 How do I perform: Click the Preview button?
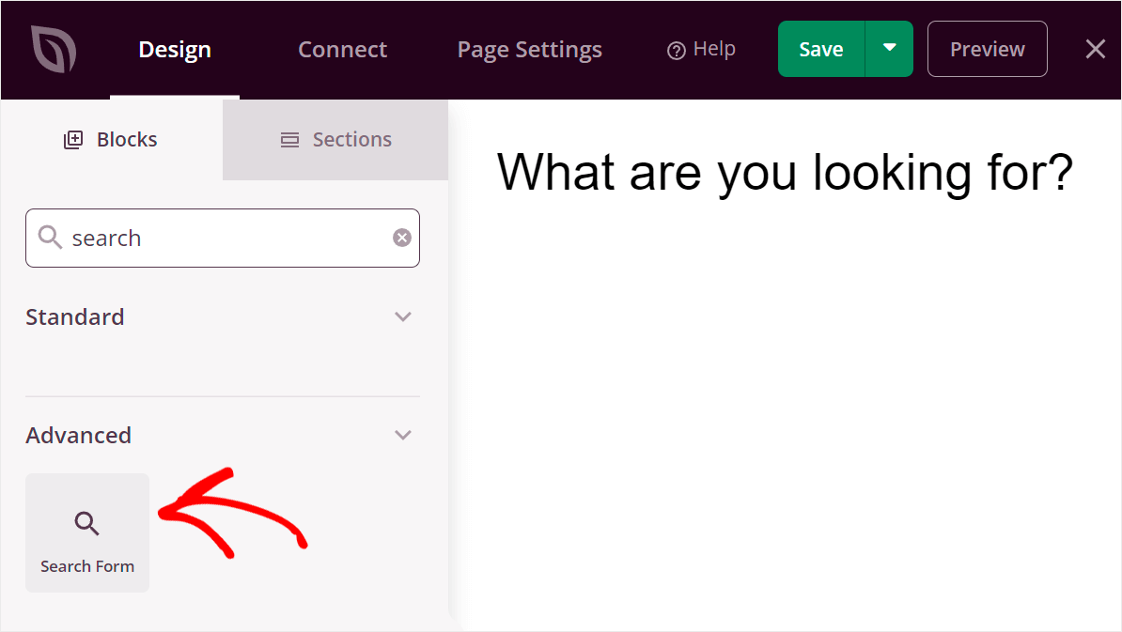click(988, 49)
